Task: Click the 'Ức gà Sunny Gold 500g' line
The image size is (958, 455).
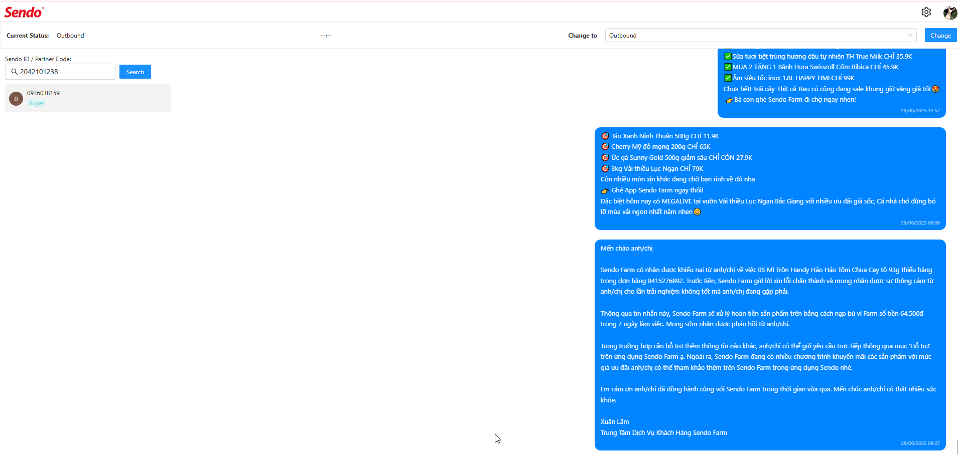Action: point(676,158)
